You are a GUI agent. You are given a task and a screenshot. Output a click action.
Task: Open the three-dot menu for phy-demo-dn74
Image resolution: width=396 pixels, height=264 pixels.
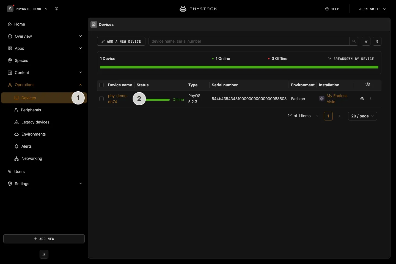(x=371, y=99)
